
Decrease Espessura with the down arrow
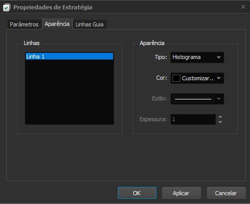pyautogui.click(x=220, y=122)
